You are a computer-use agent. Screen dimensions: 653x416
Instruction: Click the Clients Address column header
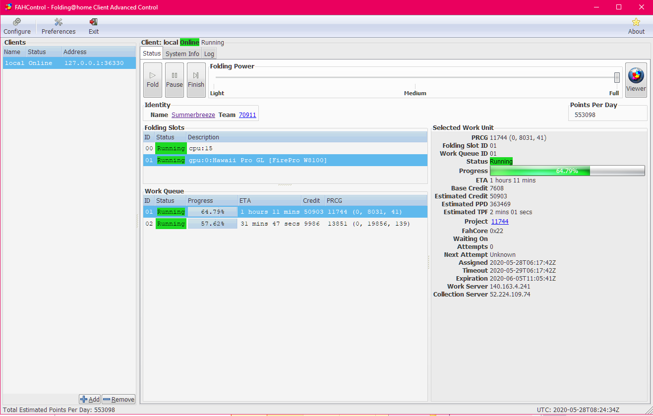[99, 52]
